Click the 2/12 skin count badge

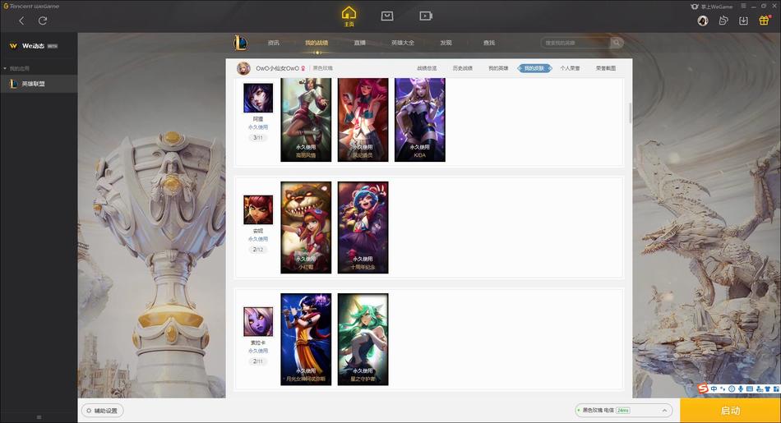258,250
